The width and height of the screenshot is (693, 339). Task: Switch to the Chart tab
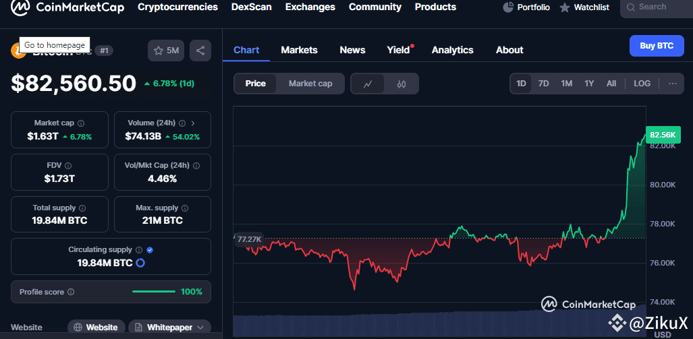click(x=246, y=50)
